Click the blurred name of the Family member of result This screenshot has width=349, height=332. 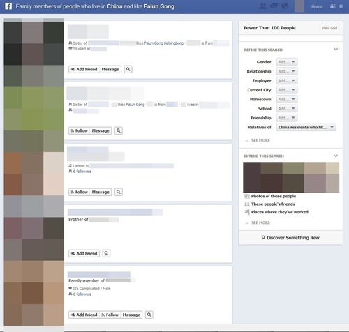coord(99,274)
